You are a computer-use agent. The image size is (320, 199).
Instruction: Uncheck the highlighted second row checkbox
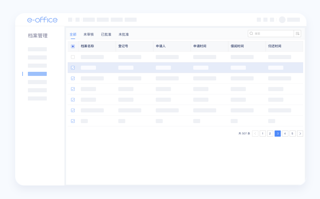point(73,68)
